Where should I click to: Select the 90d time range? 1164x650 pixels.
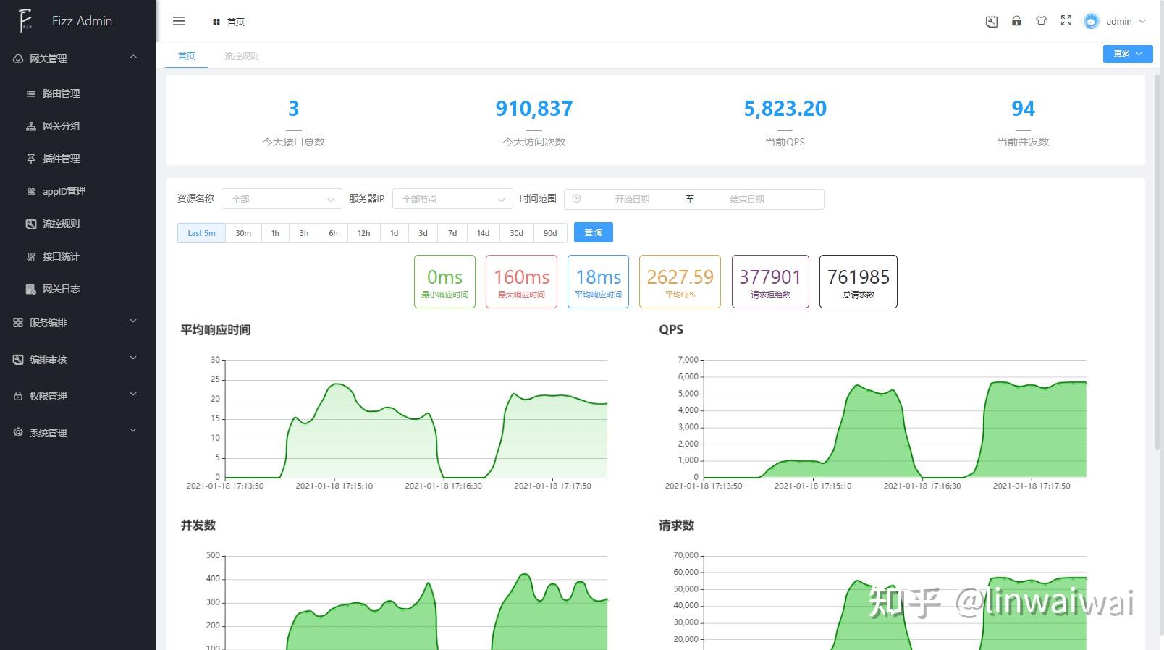pyautogui.click(x=550, y=233)
